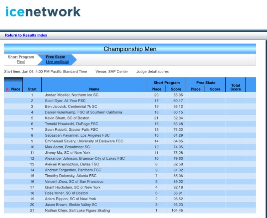Click the red sort arrow beside Place

[7, 89]
